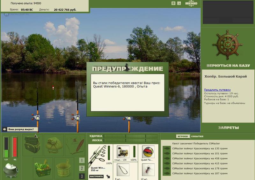This screenshot has width=255, height=180.
Task: Open the drawstring bait bag icon
Action: [x=54, y=145]
